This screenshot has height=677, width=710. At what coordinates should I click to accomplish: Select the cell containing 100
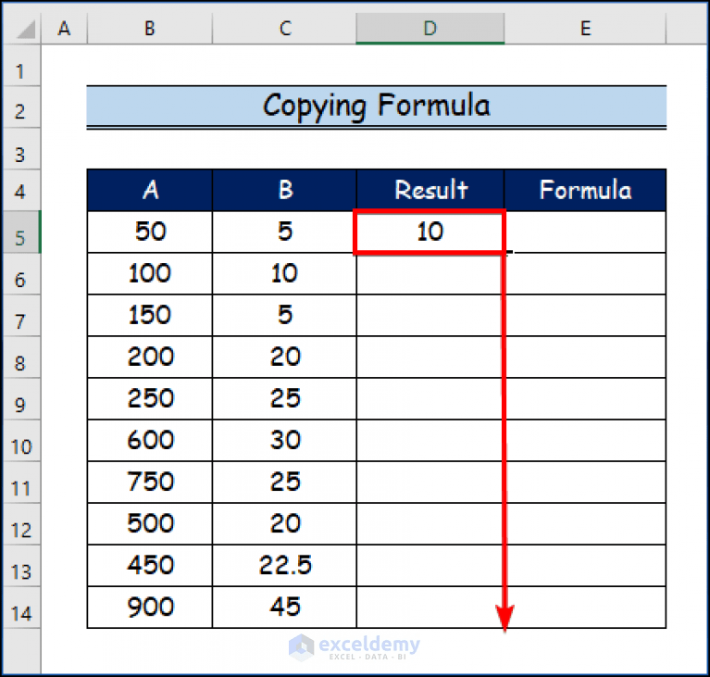149,274
